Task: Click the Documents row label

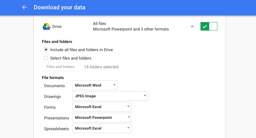Action: click(55, 86)
